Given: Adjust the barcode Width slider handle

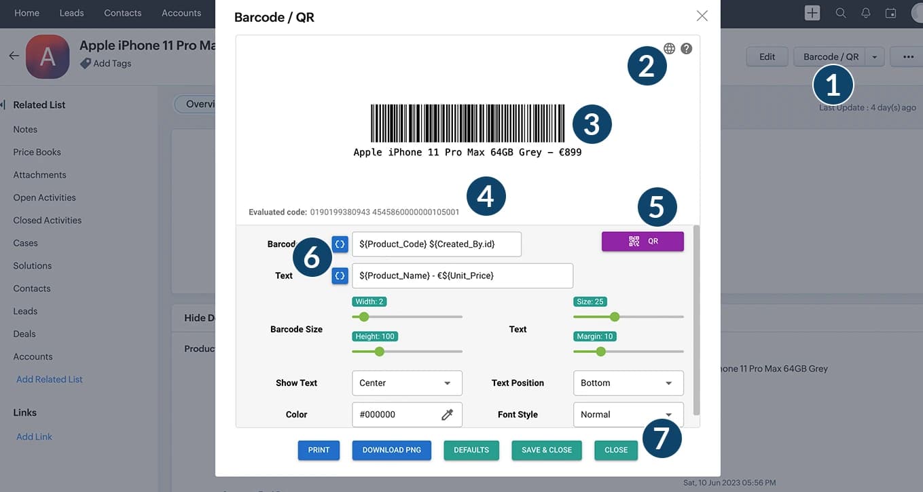Looking at the screenshot, I should (x=364, y=316).
